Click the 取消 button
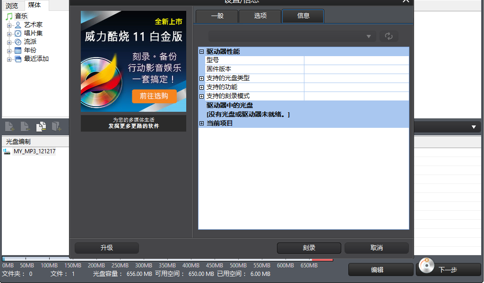The width and height of the screenshot is (484, 283). point(377,248)
